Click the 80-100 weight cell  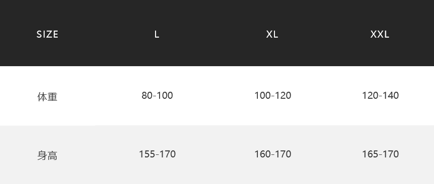(157, 95)
